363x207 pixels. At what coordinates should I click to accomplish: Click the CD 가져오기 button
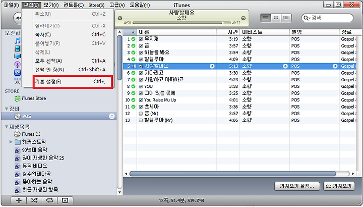point(339,186)
